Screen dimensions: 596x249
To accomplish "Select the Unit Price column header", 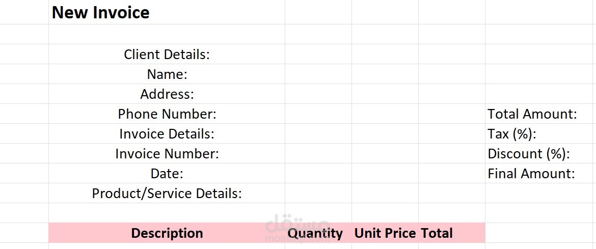I will point(385,233).
